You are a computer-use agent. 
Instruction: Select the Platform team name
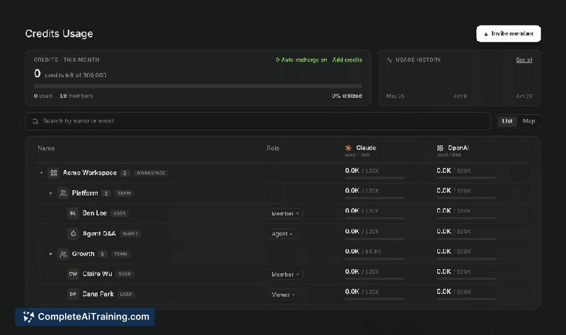click(85, 193)
